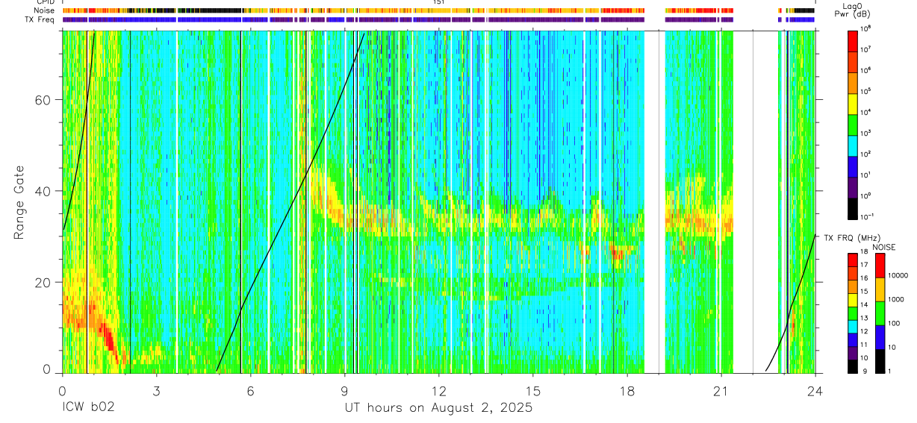Screen dimensions: 917x423
Task: Click the 'Noise' row label at top left
Action: click(46, 11)
